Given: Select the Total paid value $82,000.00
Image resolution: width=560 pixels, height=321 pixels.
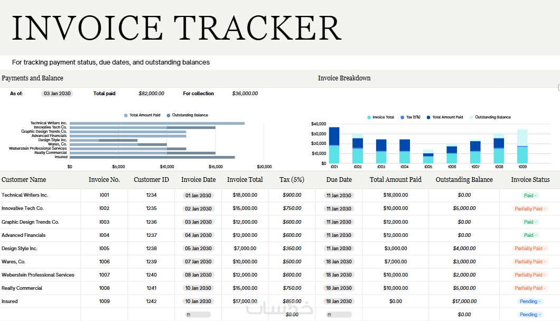Looking at the screenshot, I should point(152,94).
